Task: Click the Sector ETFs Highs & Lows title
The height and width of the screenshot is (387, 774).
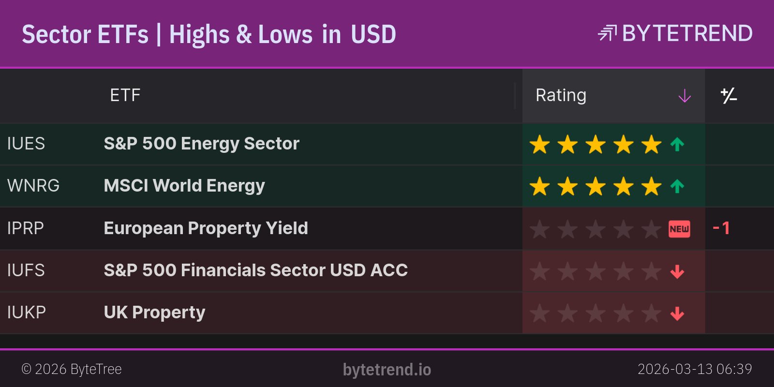Action: 209,34
